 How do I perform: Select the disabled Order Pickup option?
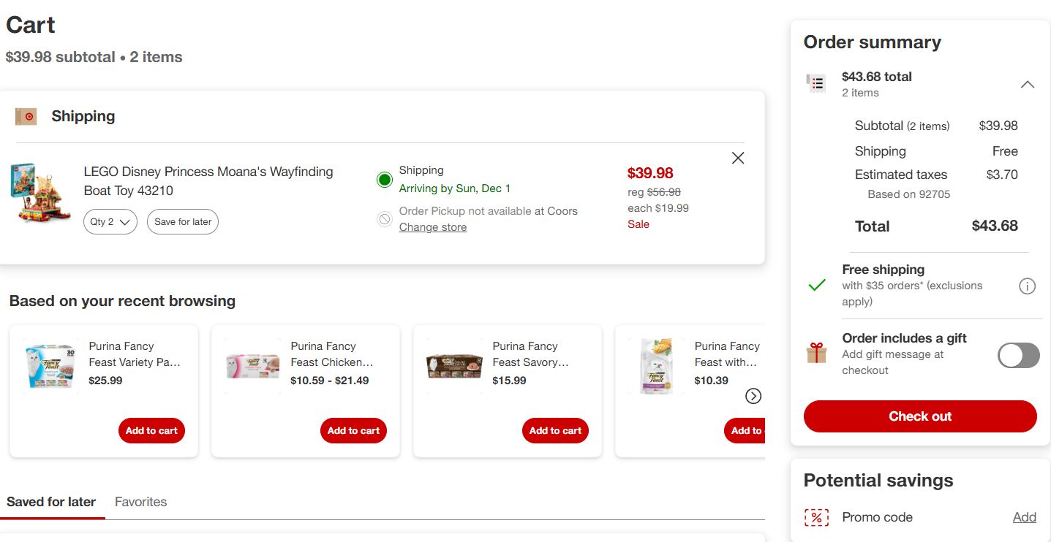[x=385, y=218]
